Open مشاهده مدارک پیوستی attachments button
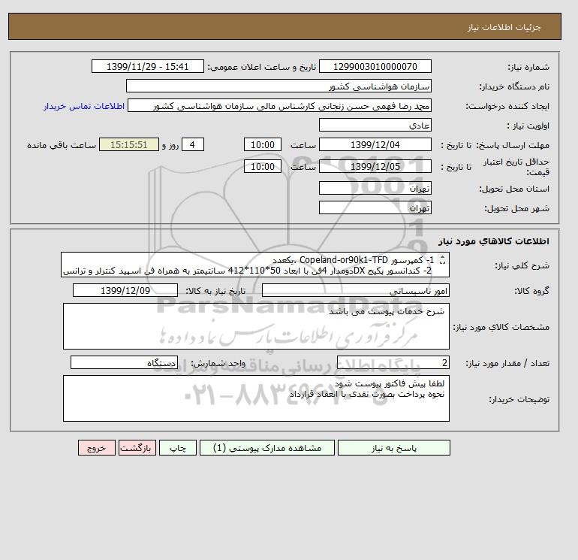This screenshot has width=578, height=560. tap(267, 448)
